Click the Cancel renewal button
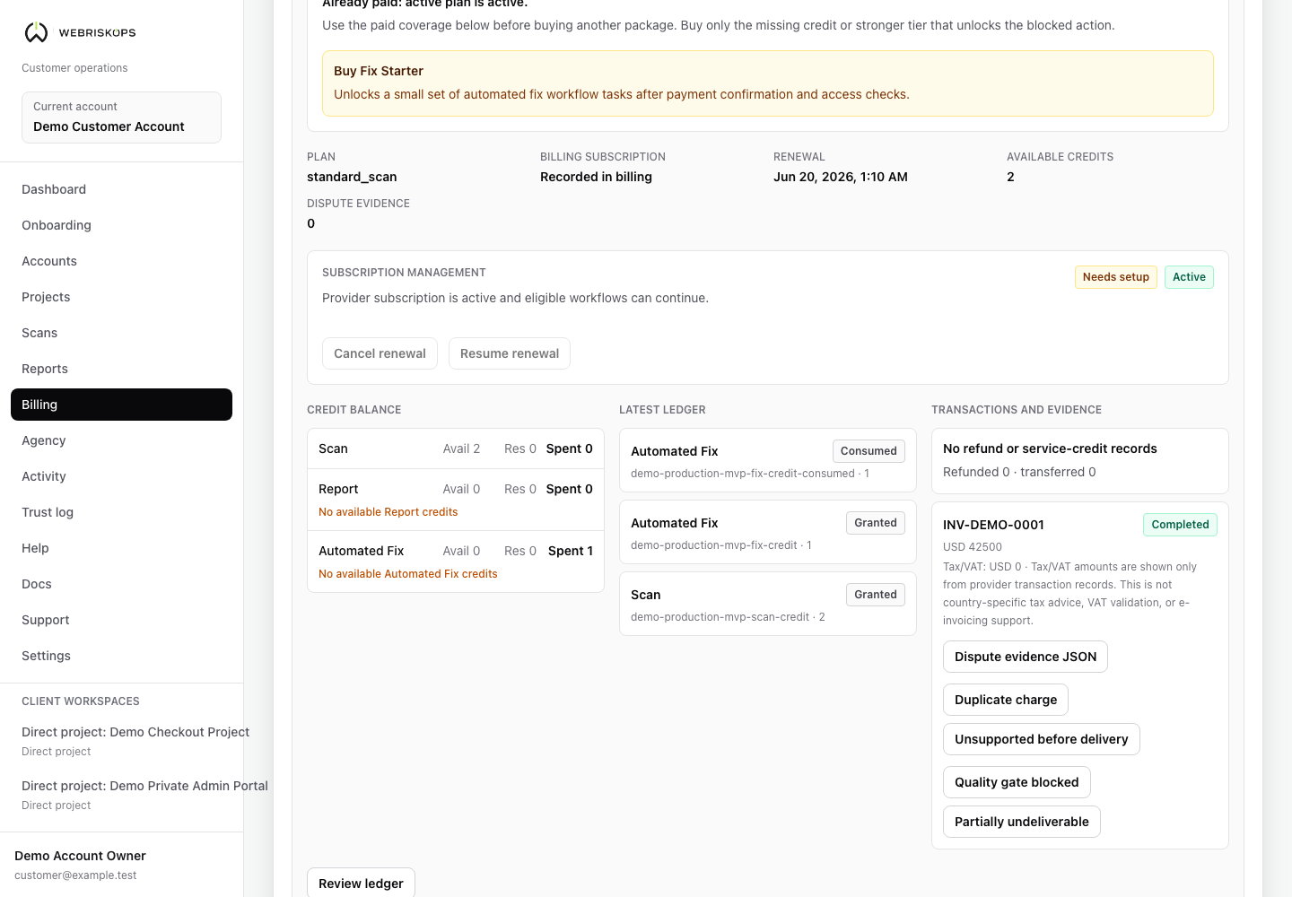1292x897 pixels. tap(380, 353)
